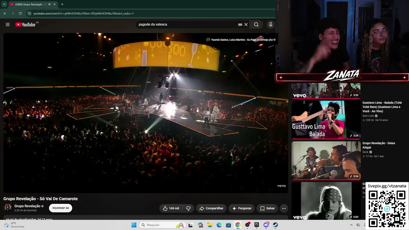Click the video player to pause

[146, 113]
